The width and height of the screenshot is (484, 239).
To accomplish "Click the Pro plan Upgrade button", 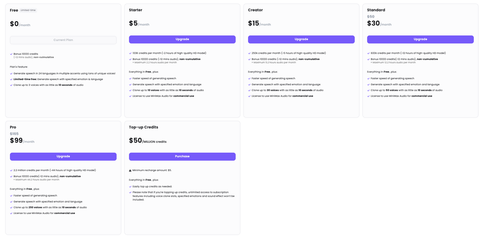I will pos(63,157).
